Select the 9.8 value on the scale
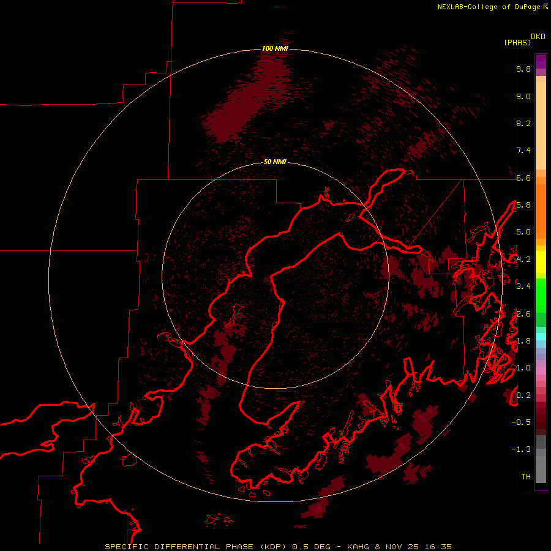The image size is (551, 551). coord(523,69)
